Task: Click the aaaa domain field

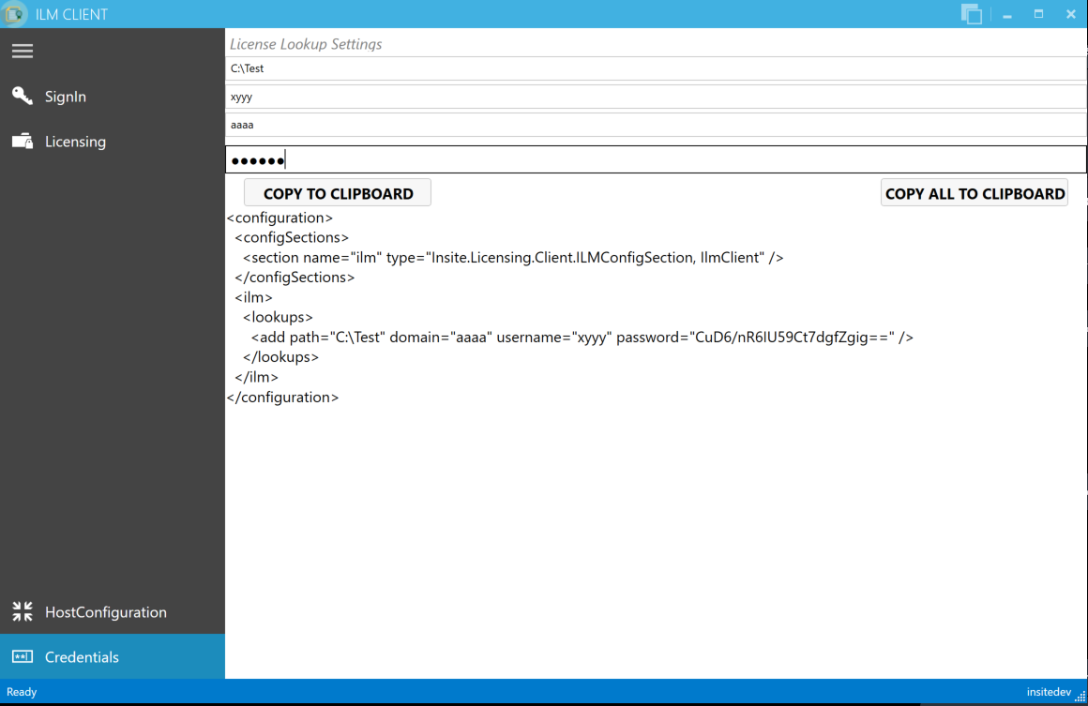Action: [x=657, y=124]
